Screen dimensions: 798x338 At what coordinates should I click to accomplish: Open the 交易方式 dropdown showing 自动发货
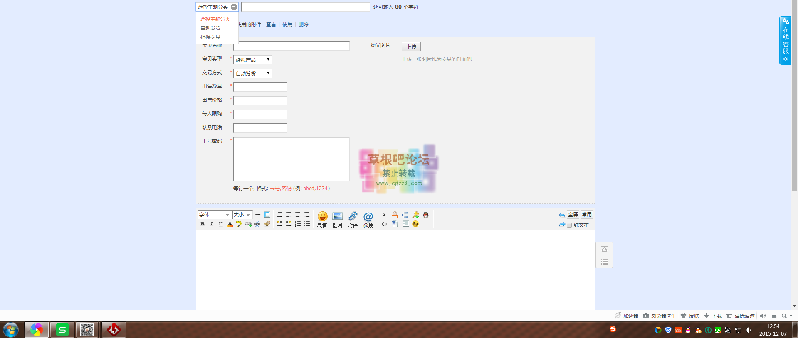(x=253, y=73)
